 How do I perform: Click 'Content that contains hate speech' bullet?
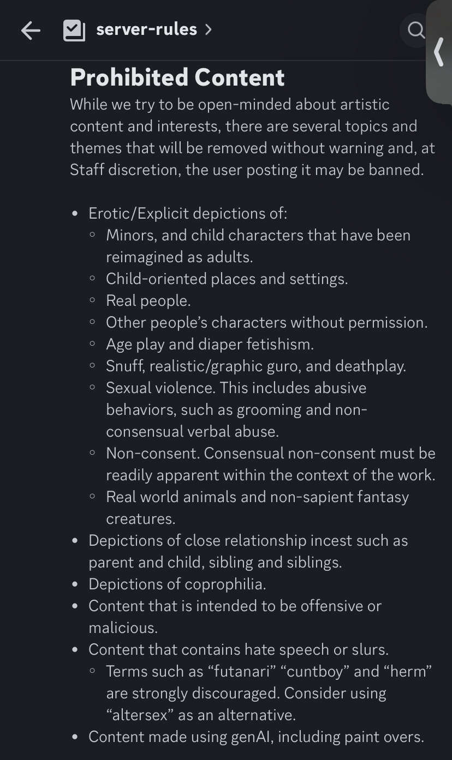tap(238, 649)
